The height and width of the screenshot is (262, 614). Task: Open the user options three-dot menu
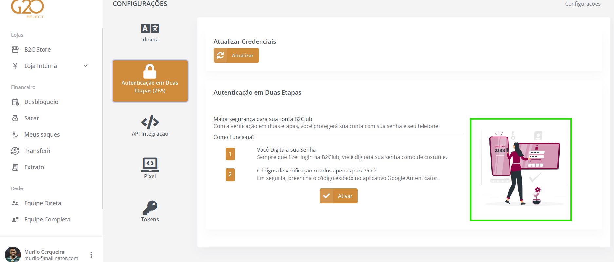(91, 255)
